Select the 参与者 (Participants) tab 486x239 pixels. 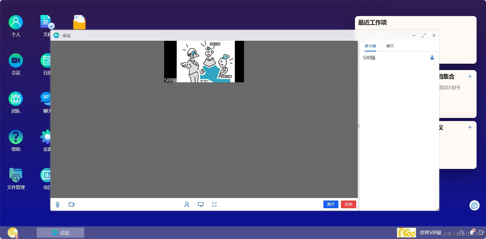point(370,46)
